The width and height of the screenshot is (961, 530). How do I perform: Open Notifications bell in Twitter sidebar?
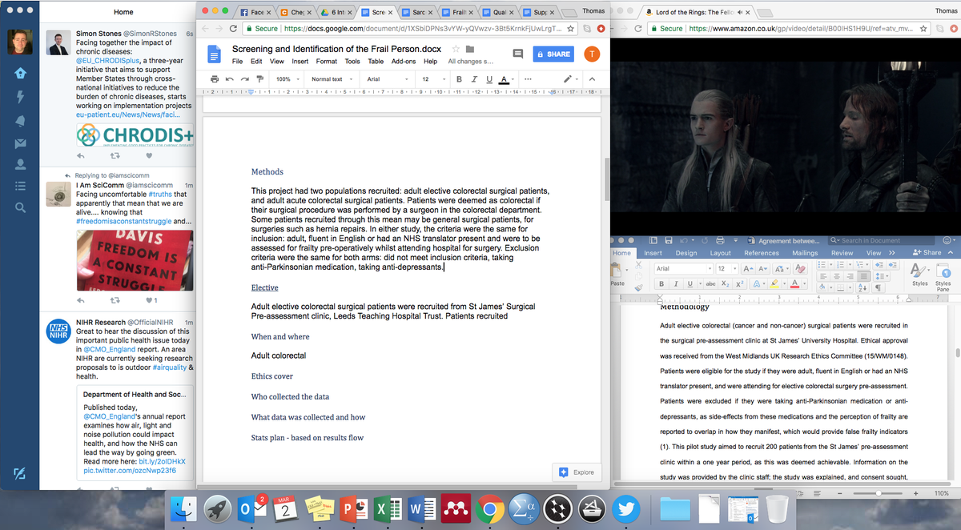pyautogui.click(x=20, y=120)
